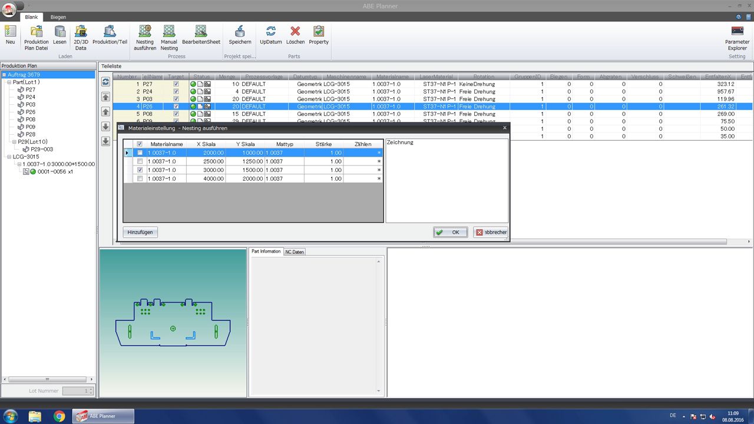The height and width of the screenshot is (424, 754).
Task: Open the NC Daten tab
Action: pyautogui.click(x=295, y=251)
